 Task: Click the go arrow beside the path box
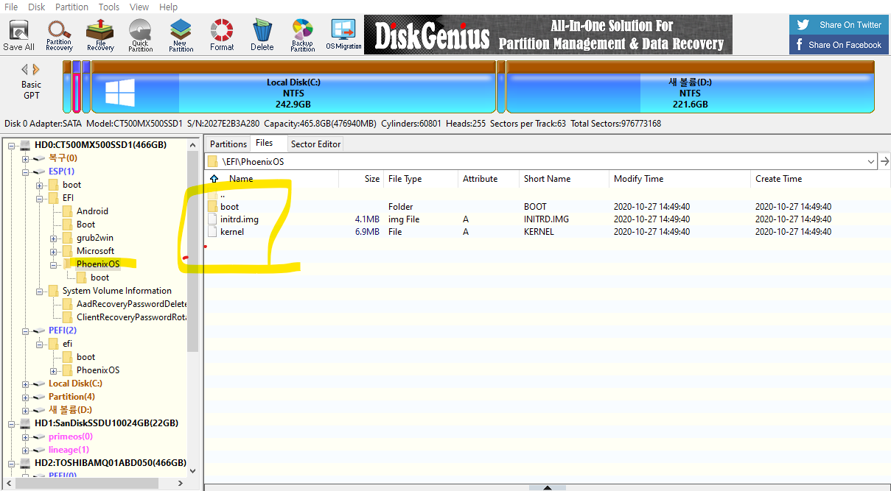click(884, 161)
